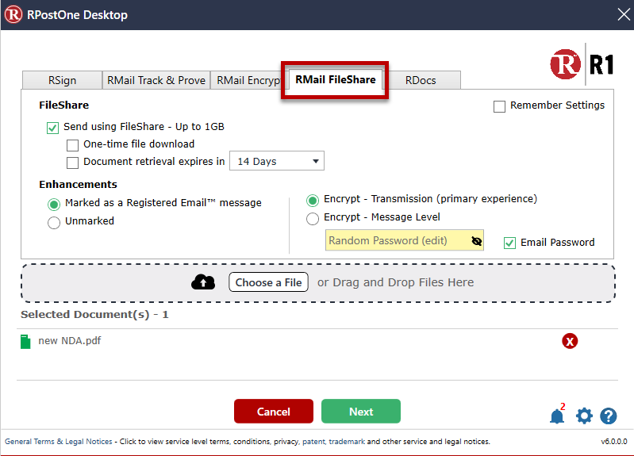Open General Terms & Legal Notices link

[x=58, y=442]
